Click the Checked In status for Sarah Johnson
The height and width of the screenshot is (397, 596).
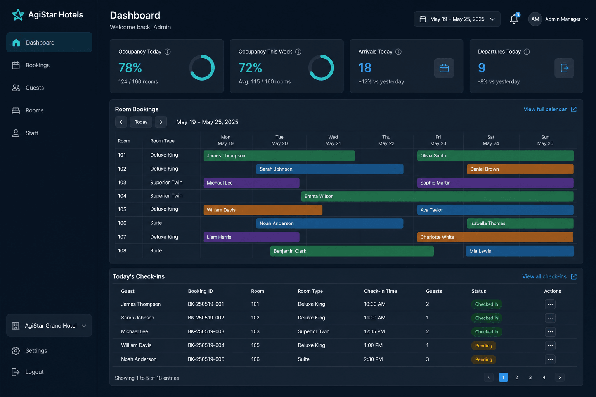[x=487, y=318]
